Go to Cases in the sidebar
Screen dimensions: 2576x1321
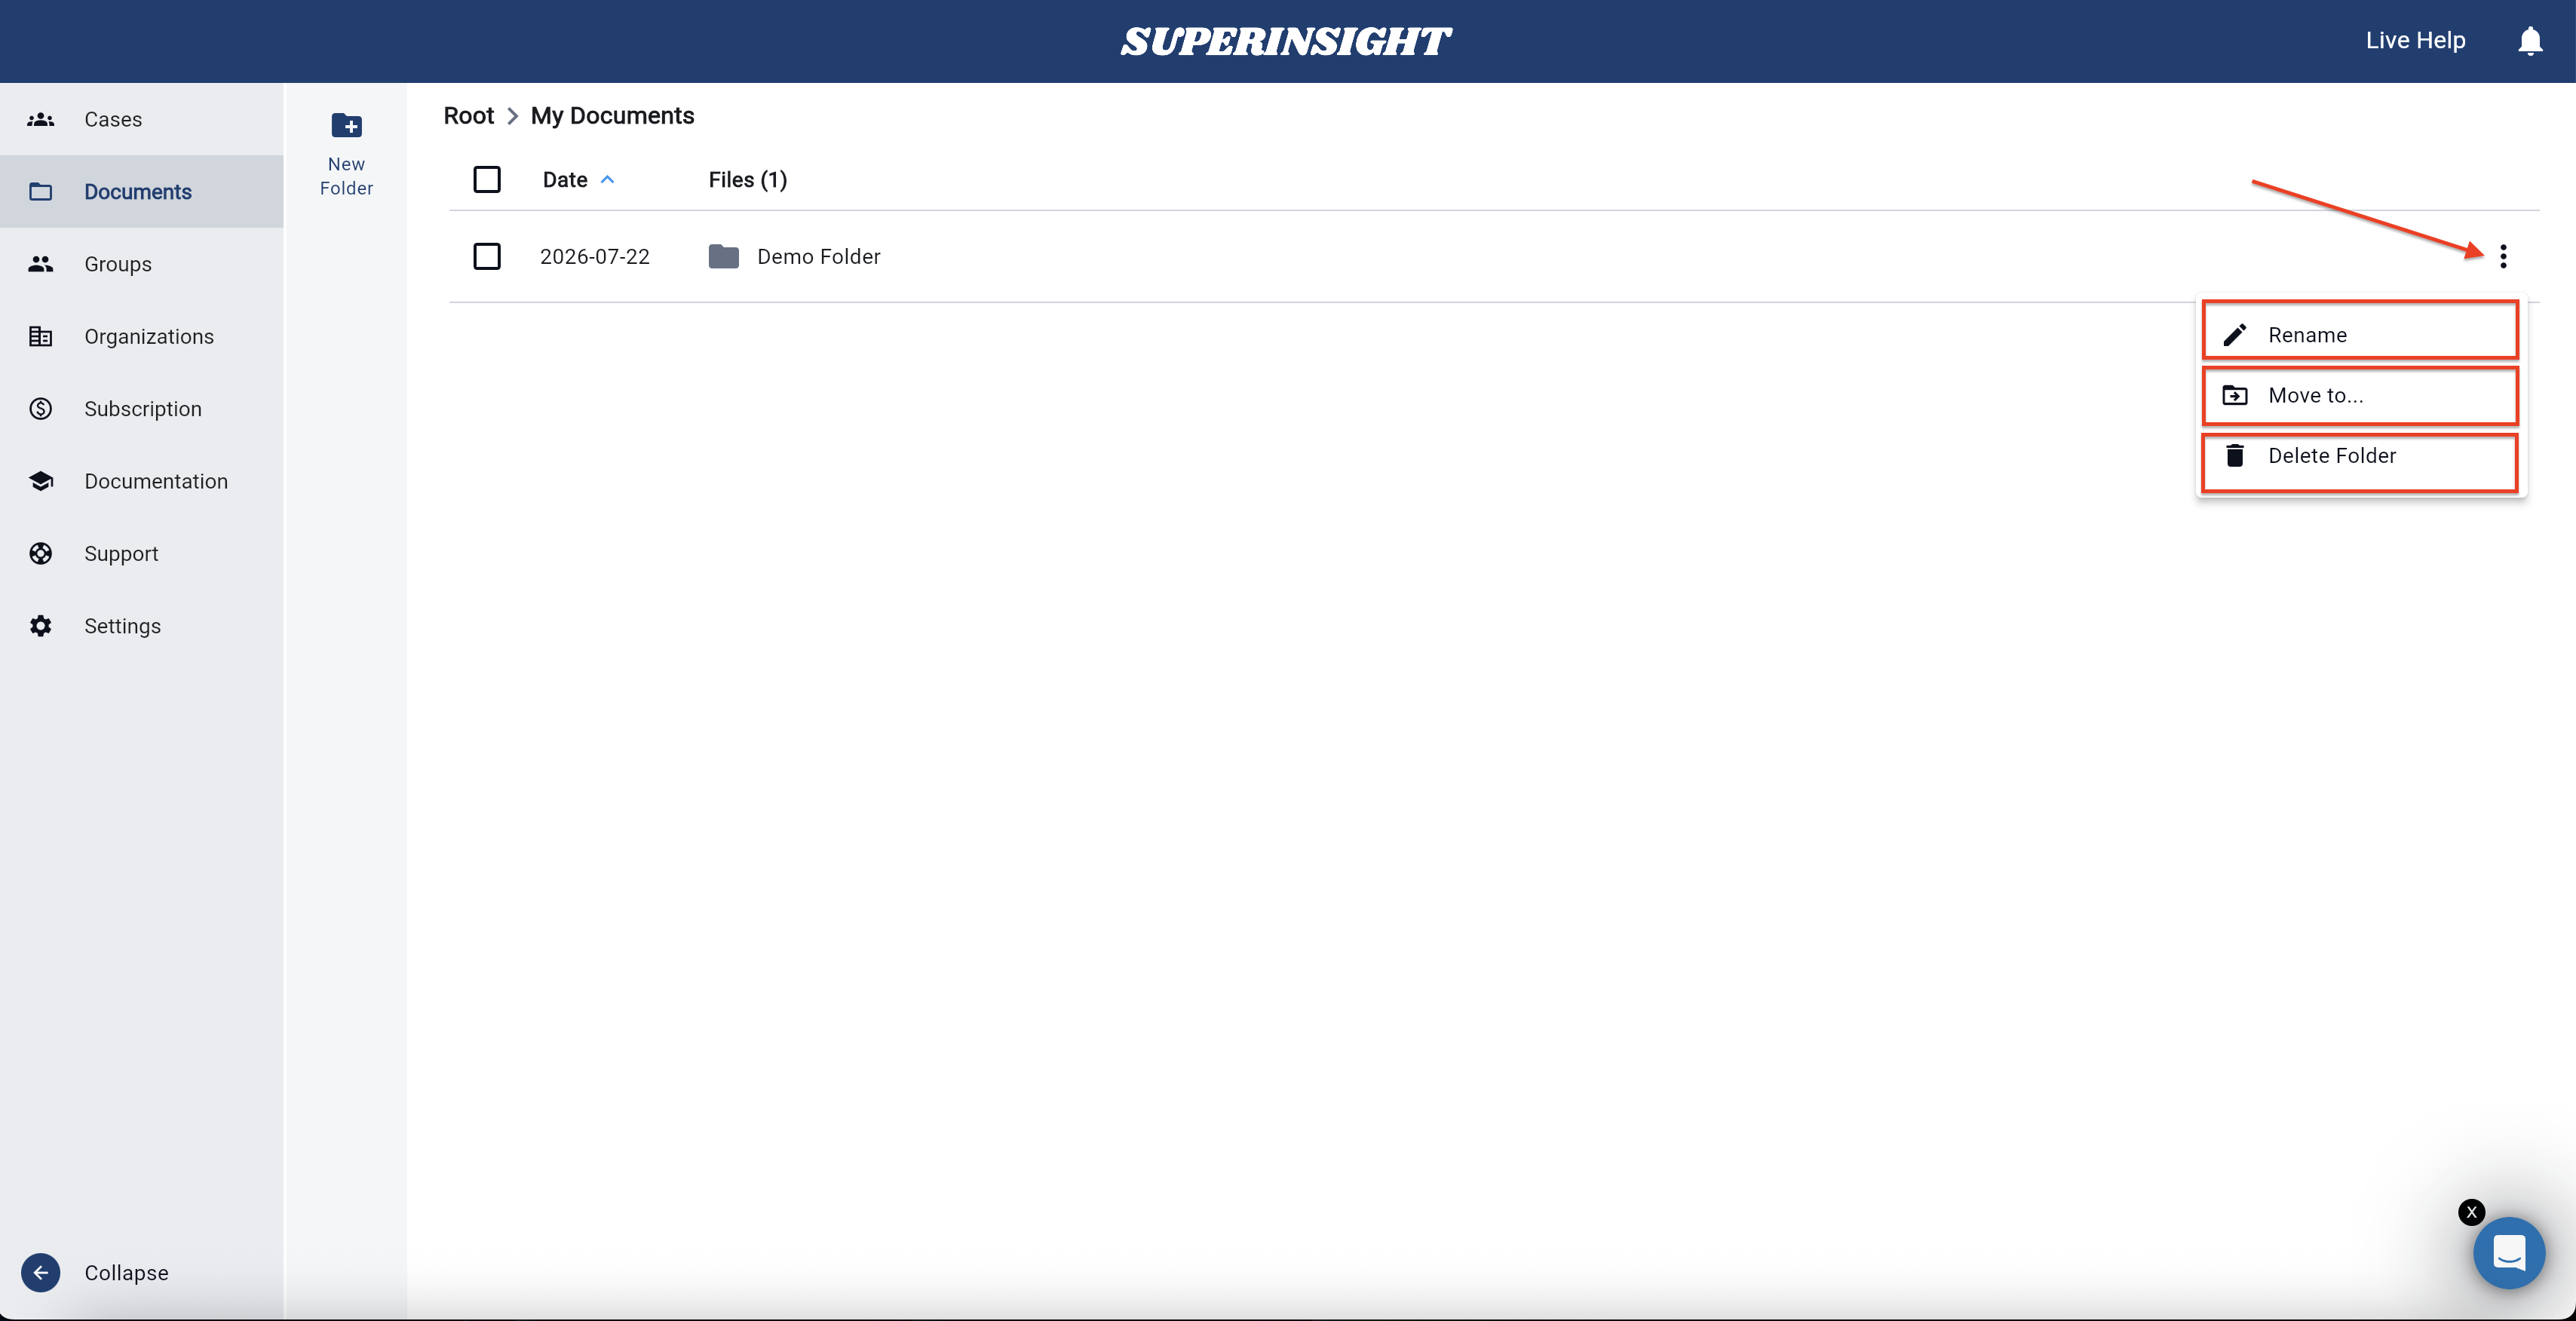pos(142,119)
